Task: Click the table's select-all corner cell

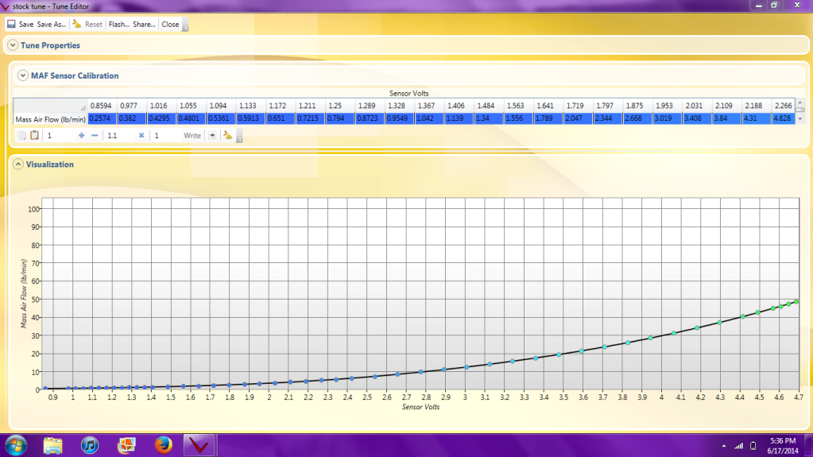Action: tap(50, 105)
